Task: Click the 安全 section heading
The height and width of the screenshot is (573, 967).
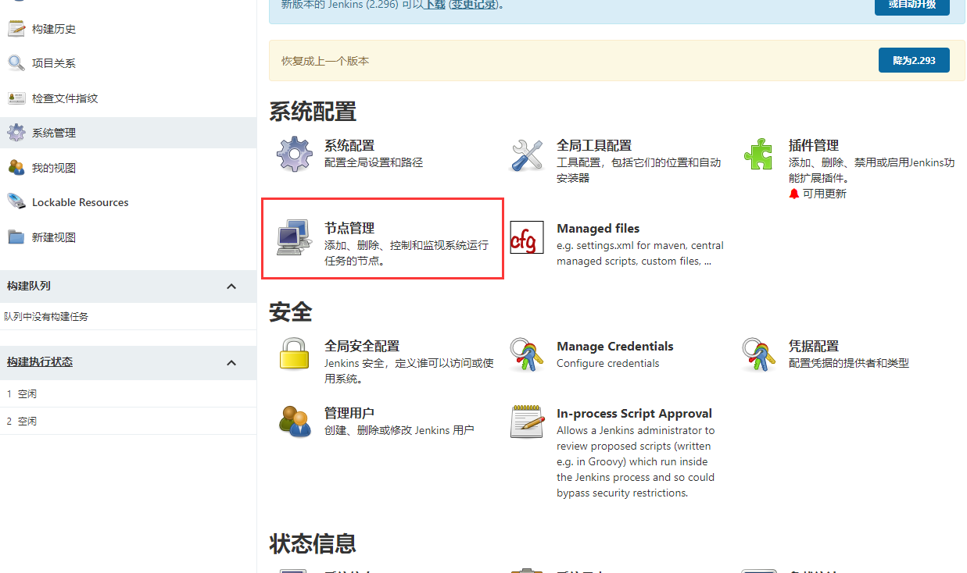Action: (x=291, y=312)
